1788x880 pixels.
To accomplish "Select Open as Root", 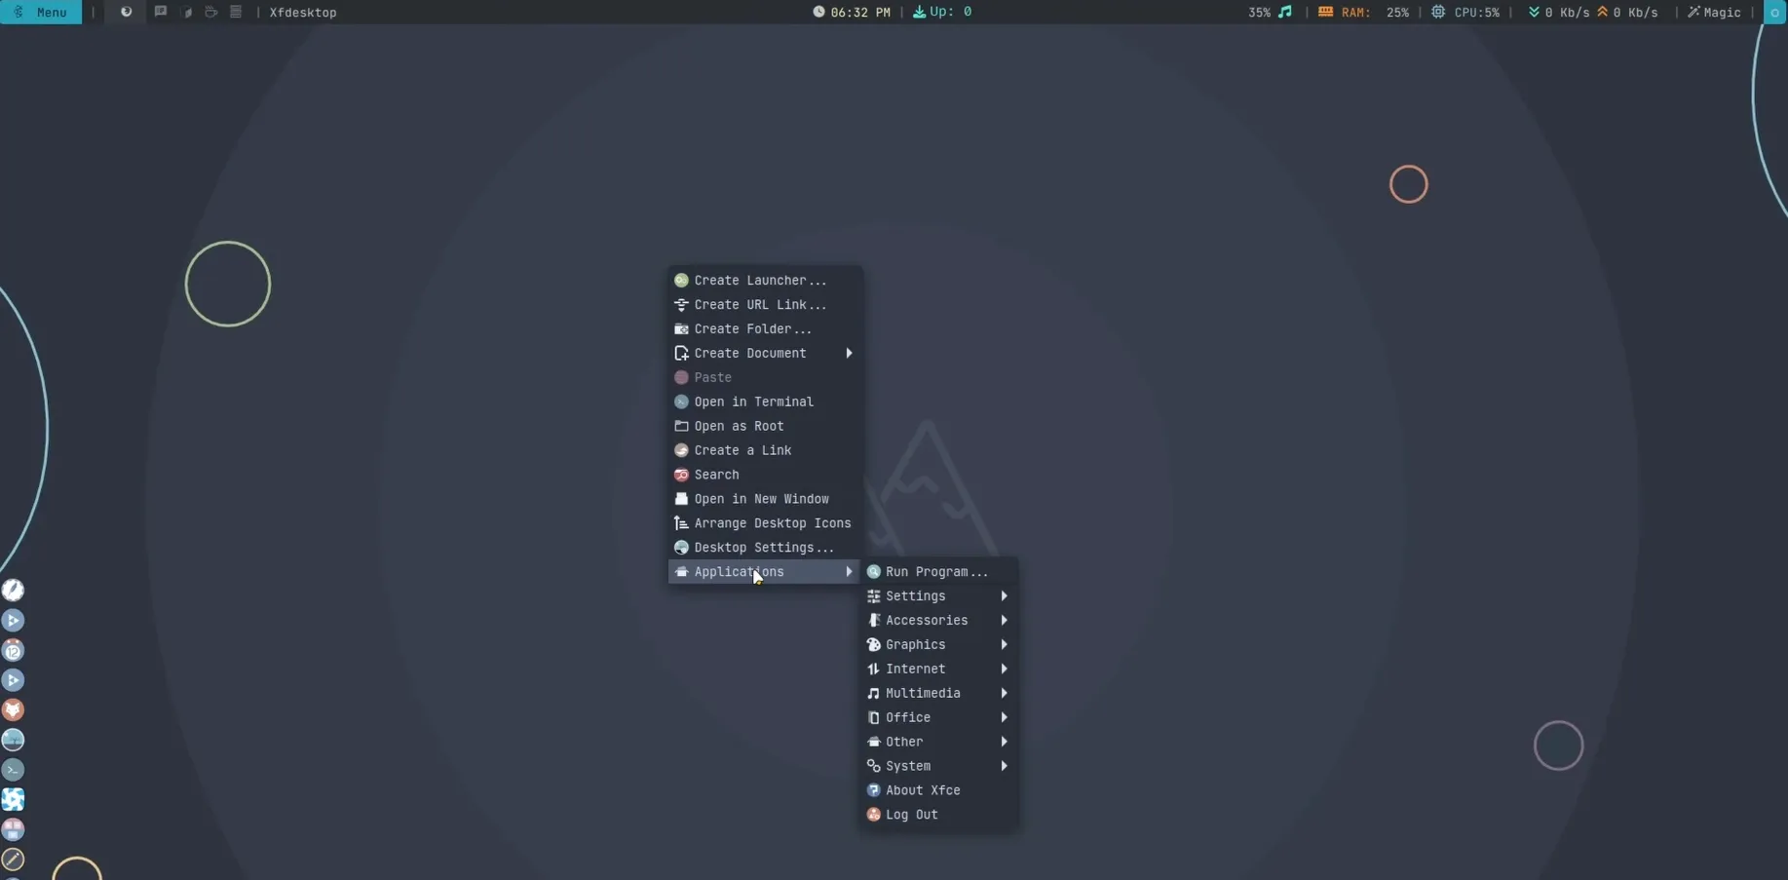I will click(765, 426).
